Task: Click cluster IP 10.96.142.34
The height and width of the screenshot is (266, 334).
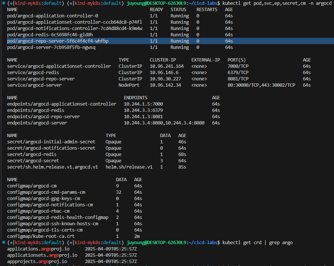Action: coord(165,85)
